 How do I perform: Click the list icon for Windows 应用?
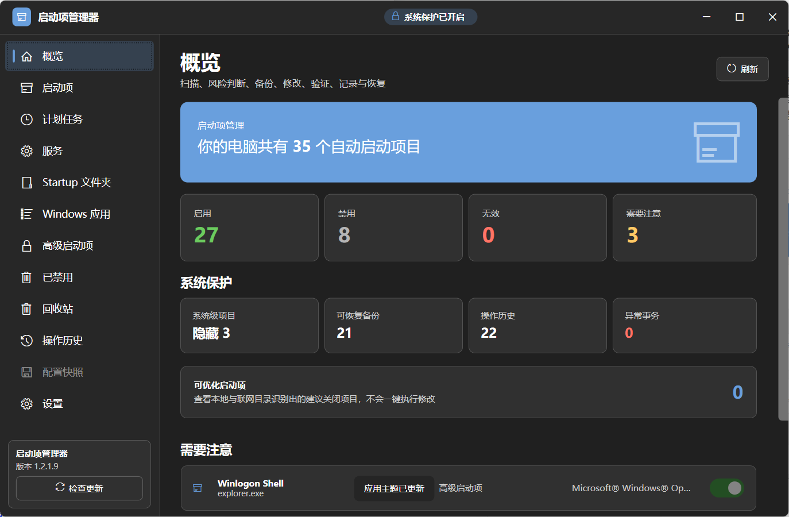[26, 214]
